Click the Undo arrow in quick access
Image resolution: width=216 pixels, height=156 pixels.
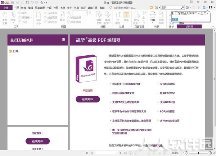tap(32, 3)
